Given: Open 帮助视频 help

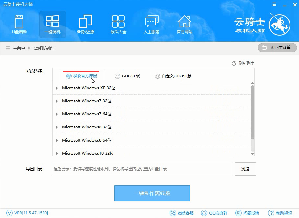Looking at the screenshot, I should pos(280,213).
